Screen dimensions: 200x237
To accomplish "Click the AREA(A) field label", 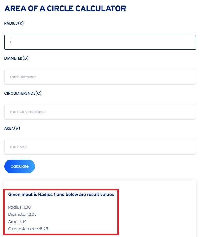I will (12, 128).
